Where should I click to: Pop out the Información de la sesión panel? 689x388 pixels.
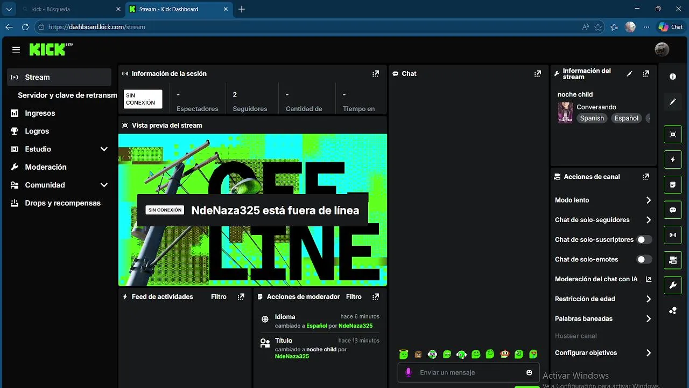[376, 74]
